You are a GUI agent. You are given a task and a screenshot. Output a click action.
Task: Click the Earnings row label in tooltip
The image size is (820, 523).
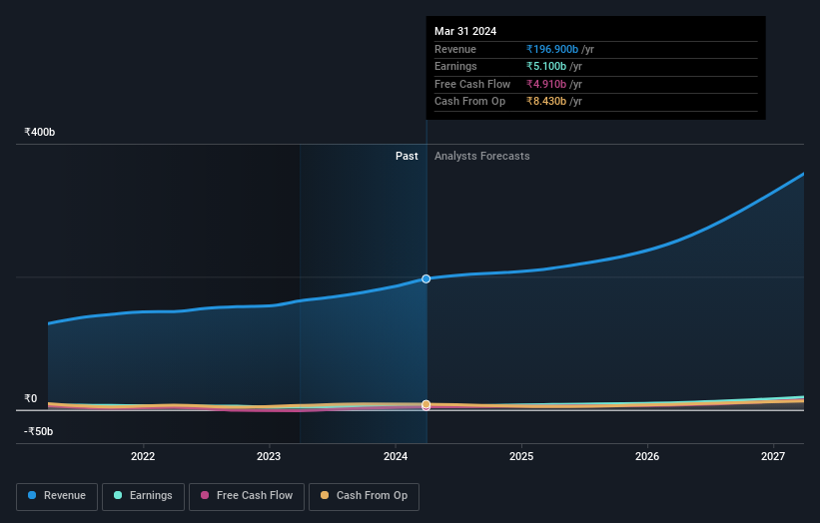455,66
